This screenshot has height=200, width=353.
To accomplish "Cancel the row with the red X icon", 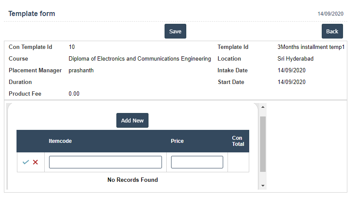I will [x=36, y=162].
